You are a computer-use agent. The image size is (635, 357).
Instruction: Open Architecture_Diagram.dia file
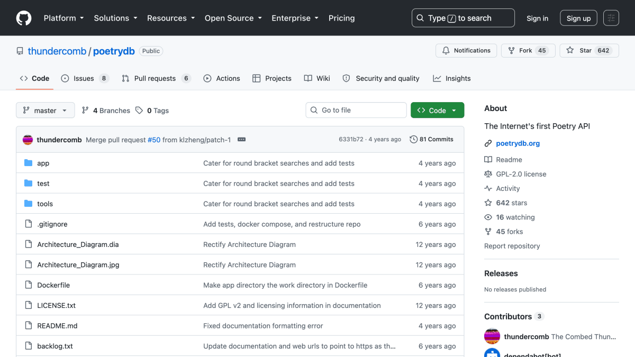click(78, 244)
